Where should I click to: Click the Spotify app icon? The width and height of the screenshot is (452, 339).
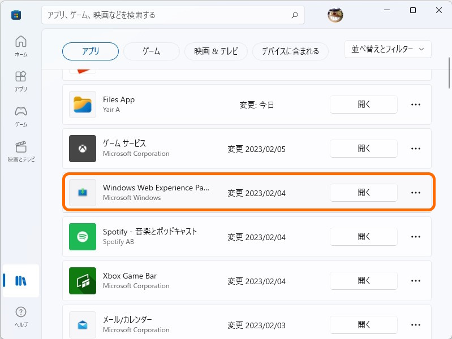point(83,237)
